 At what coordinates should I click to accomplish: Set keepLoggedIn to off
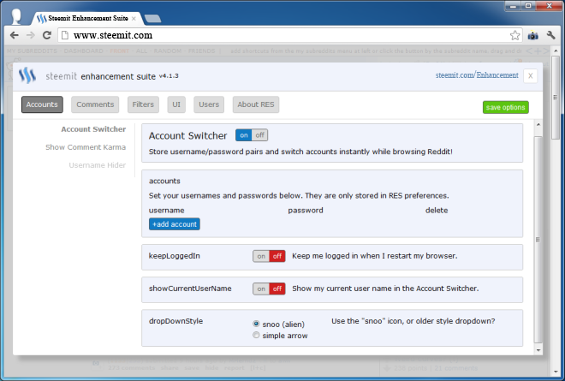pos(277,256)
